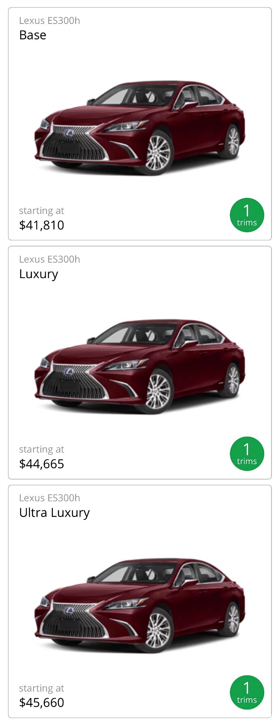Select the Base trim car image
280x720 pixels.
tap(140, 128)
